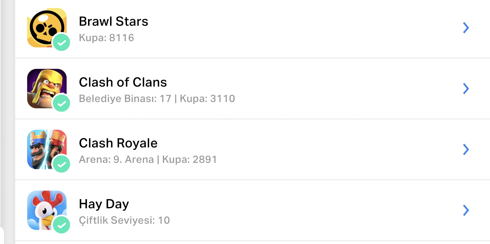Expand the Clash Royale row chevron
This screenshot has height=244, width=490.
coord(466,149)
